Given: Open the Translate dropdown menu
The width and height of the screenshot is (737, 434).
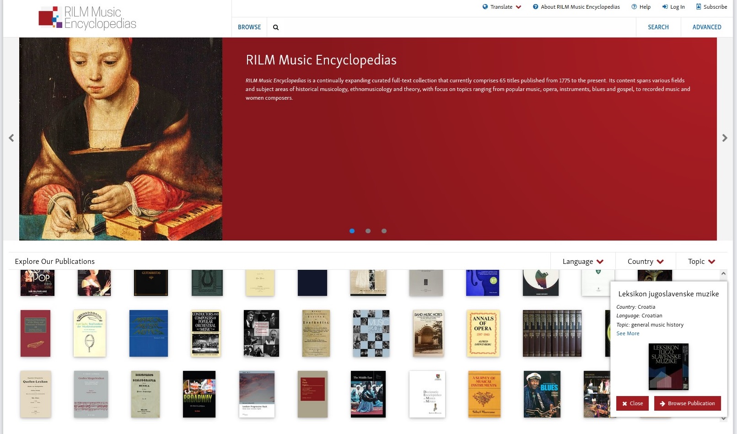Looking at the screenshot, I should (502, 7).
